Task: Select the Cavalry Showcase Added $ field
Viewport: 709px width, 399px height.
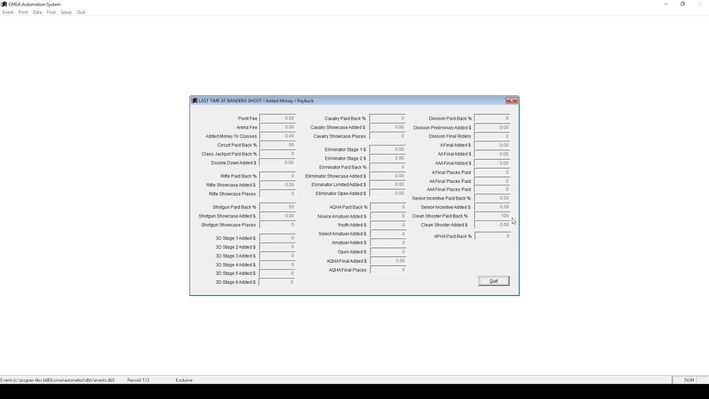Action: (x=388, y=127)
